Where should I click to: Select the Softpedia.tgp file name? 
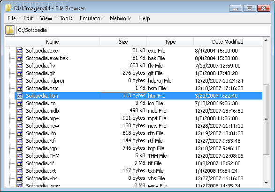(41, 148)
